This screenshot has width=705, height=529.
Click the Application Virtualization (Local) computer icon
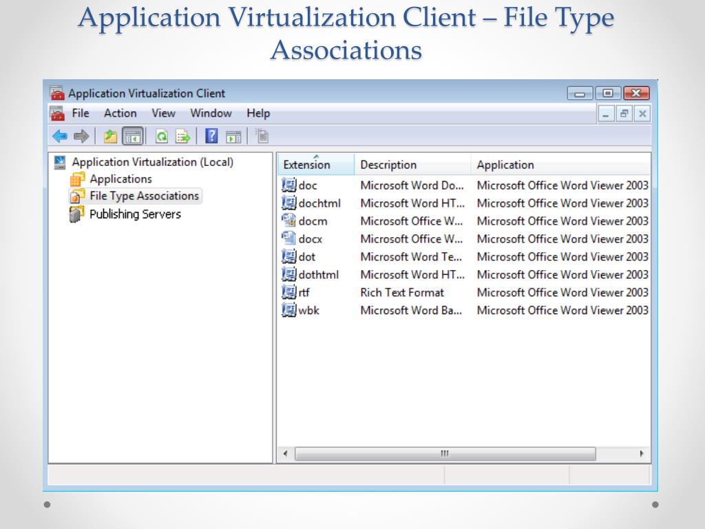point(61,162)
